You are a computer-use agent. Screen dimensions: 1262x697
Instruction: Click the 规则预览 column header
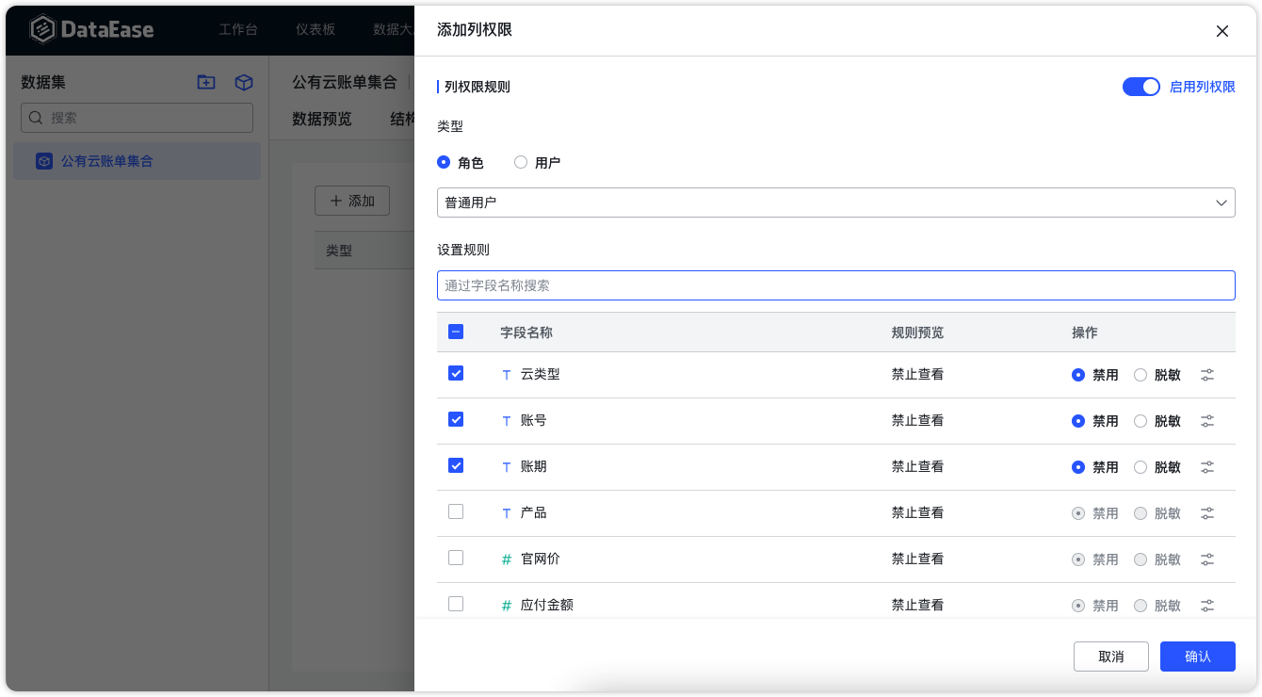(x=917, y=332)
